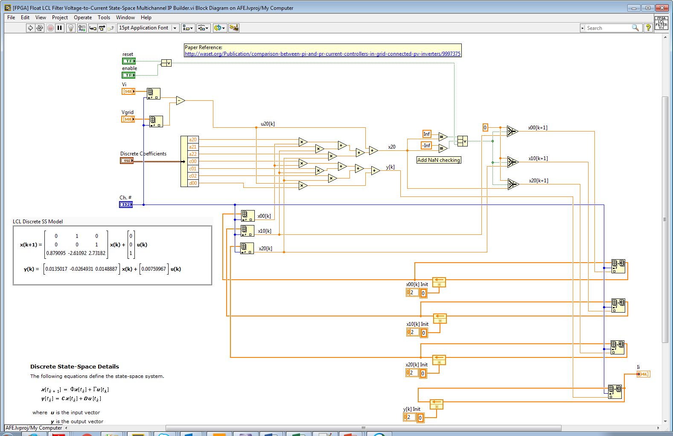The height and width of the screenshot is (436, 673).
Task: Select c00 in the unbundle cluster
Action: point(193,161)
